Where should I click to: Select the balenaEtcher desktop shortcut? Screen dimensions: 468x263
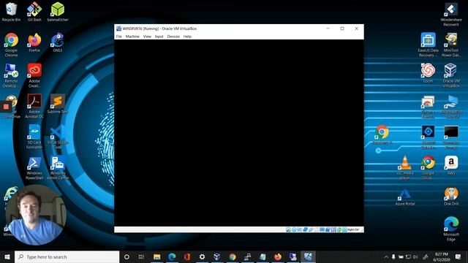[x=58, y=12]
